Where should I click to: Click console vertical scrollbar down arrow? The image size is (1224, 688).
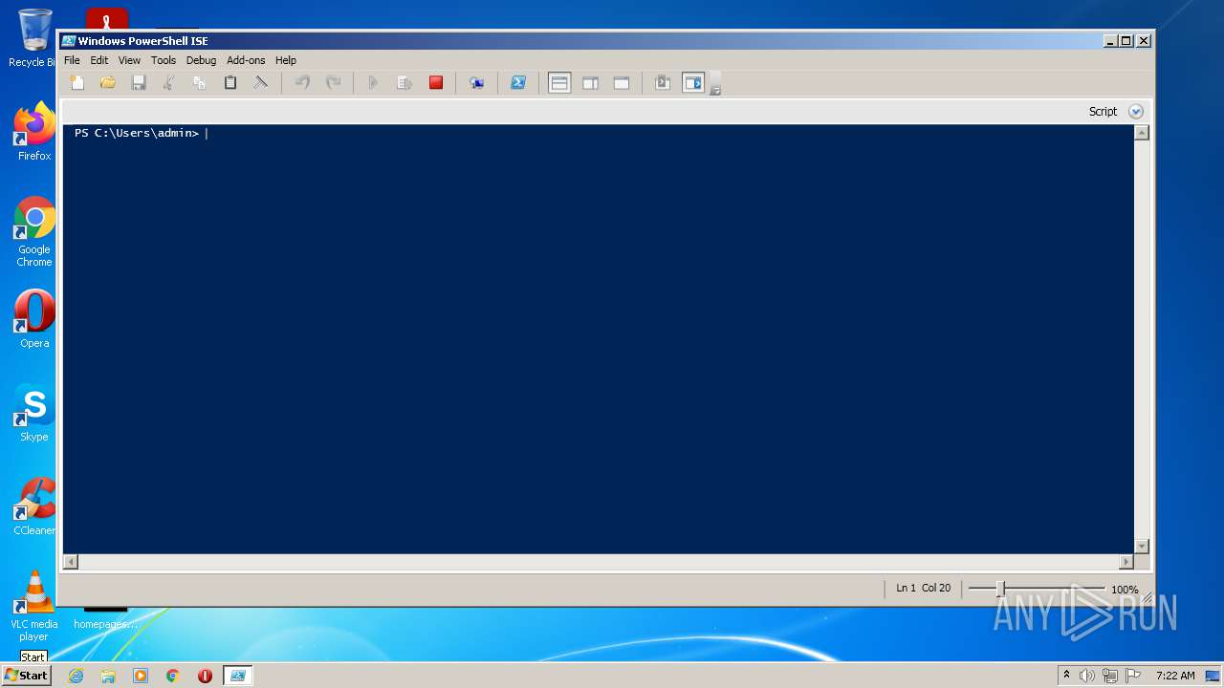(x=1141, y=546)
